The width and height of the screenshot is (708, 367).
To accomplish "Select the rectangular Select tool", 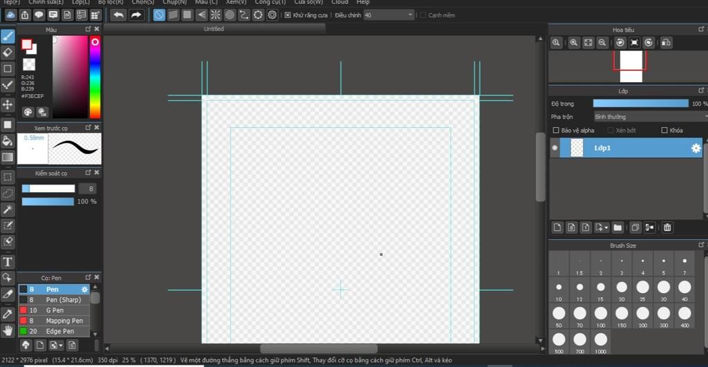I will click(x=8, y=177).
